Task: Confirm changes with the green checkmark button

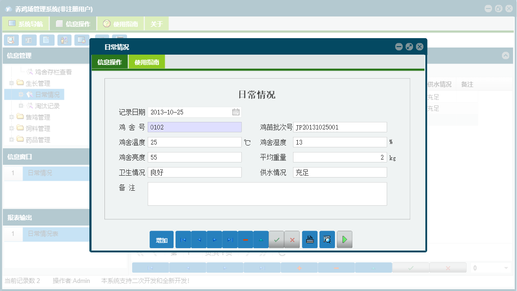Action: click(277, 240)
